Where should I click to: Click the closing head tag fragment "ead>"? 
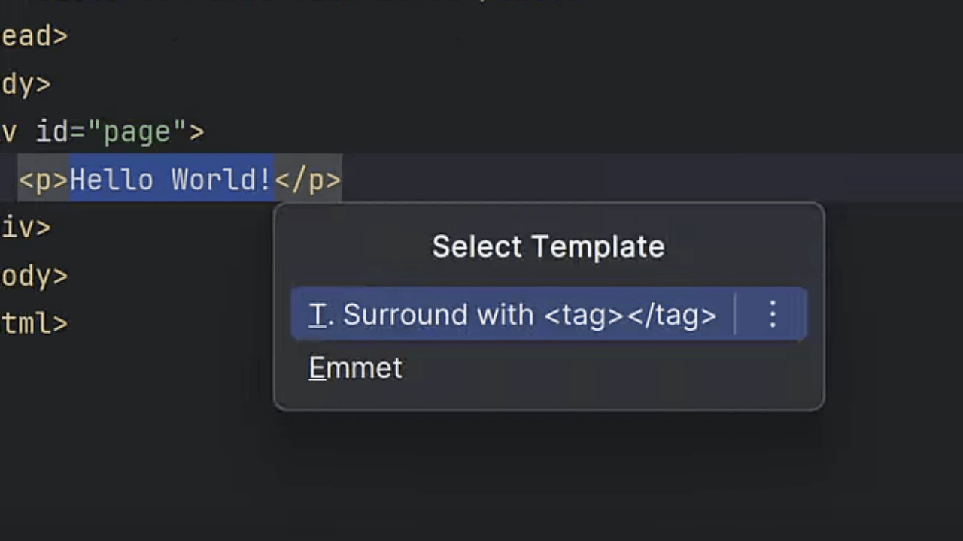(x=35, y=36)
